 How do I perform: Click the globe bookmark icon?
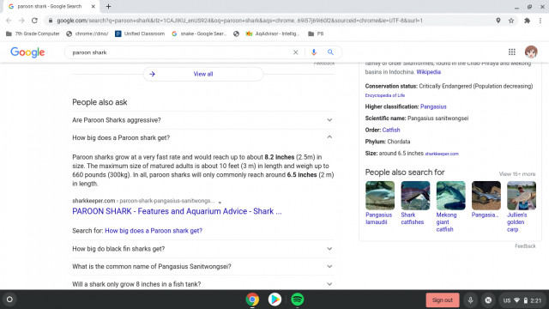pos(237,33)
